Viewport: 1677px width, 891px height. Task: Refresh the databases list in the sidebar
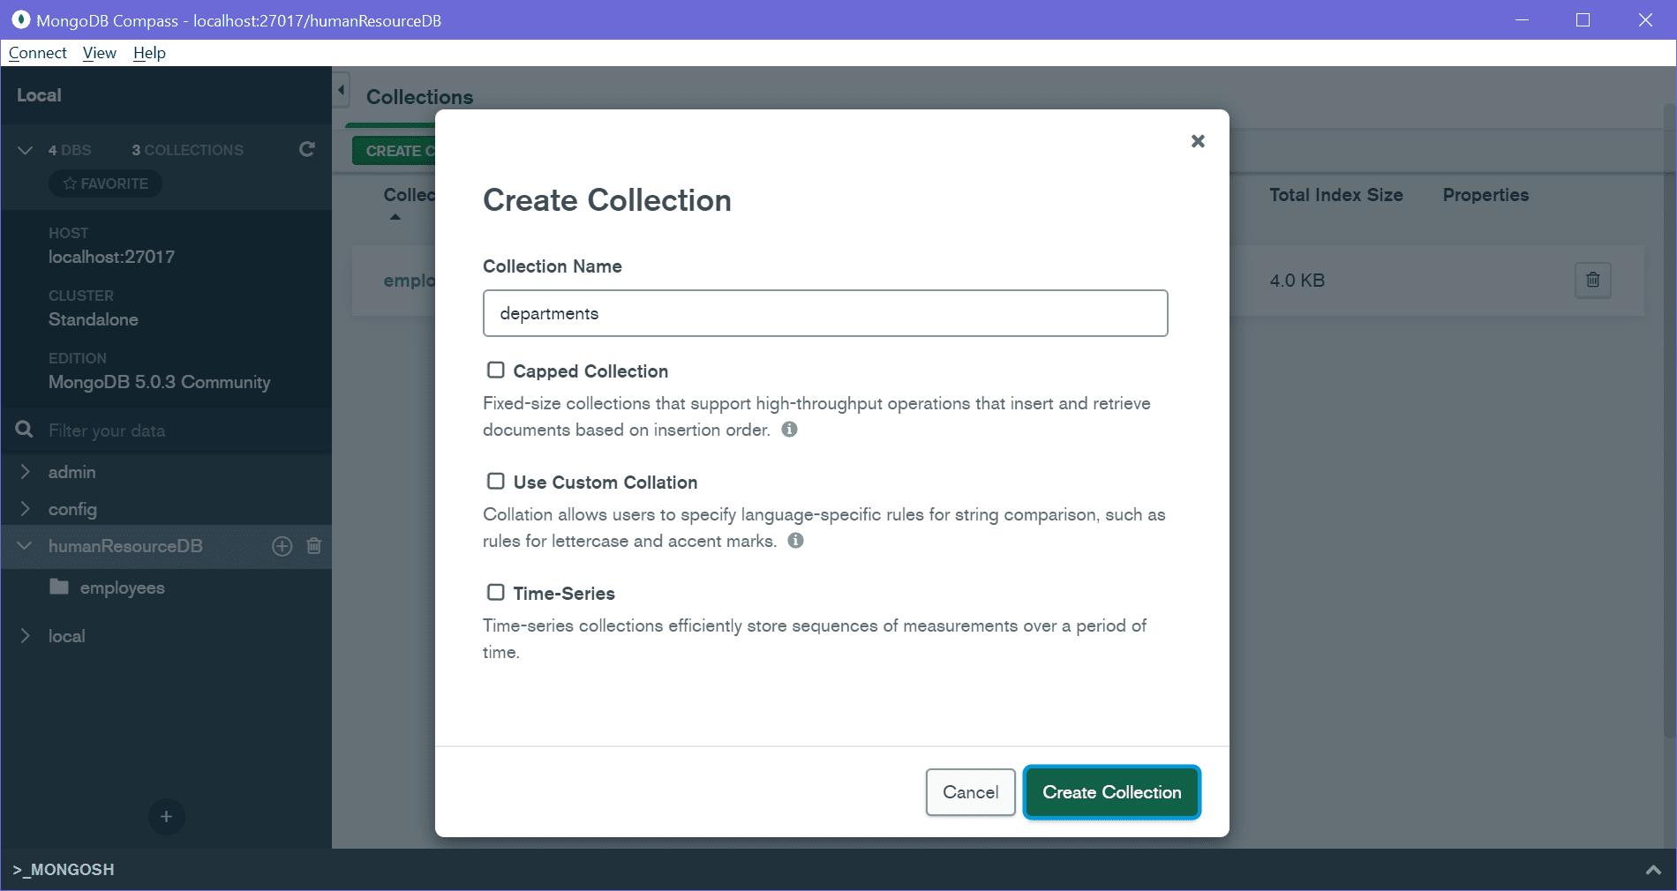point(306,150)
